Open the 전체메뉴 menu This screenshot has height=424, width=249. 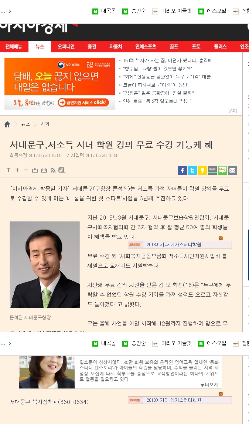[x=14, y=47]
